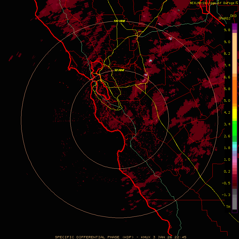Click the 2.6 value on color scale
Image resolution: width=239 pixels, height=239 pixels.
(227, 136)
